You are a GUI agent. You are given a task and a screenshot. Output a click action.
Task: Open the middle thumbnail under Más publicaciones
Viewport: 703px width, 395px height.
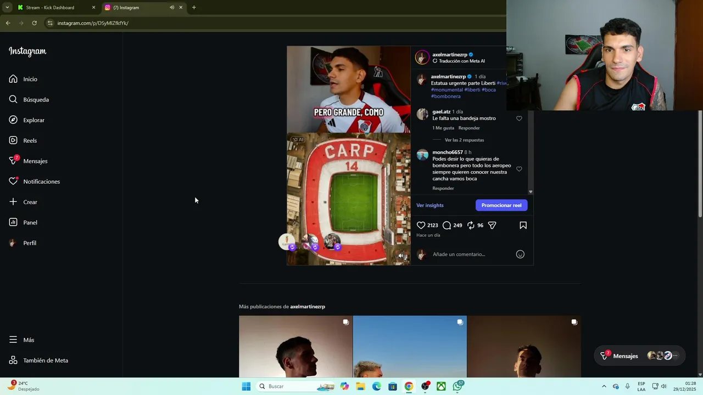point(410,346)
